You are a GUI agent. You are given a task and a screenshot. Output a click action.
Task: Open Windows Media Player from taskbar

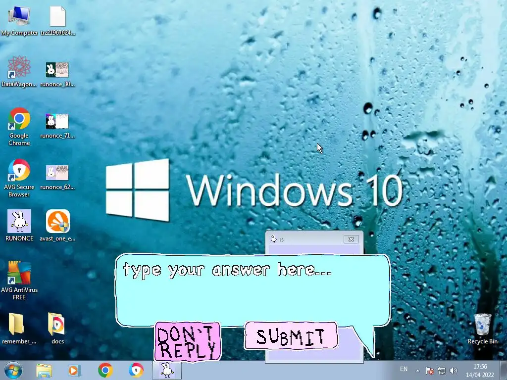[74, 371]
